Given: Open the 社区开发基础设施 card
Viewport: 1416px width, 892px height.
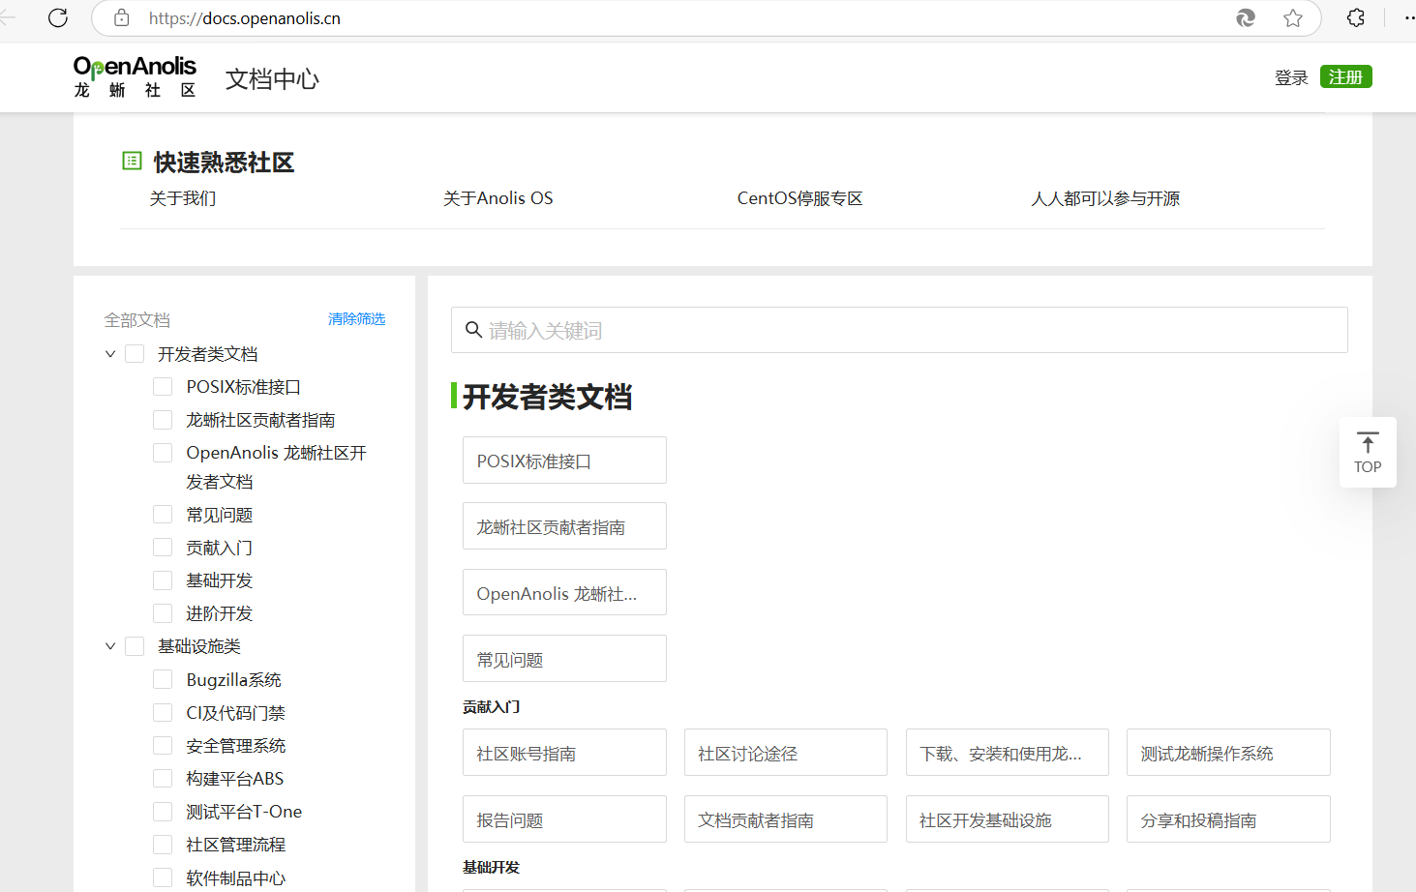Looking at the screenshot, I should point(1008,819).
